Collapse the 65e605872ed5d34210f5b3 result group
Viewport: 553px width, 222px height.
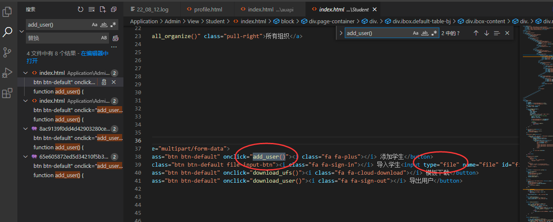[x=25, y=157]
